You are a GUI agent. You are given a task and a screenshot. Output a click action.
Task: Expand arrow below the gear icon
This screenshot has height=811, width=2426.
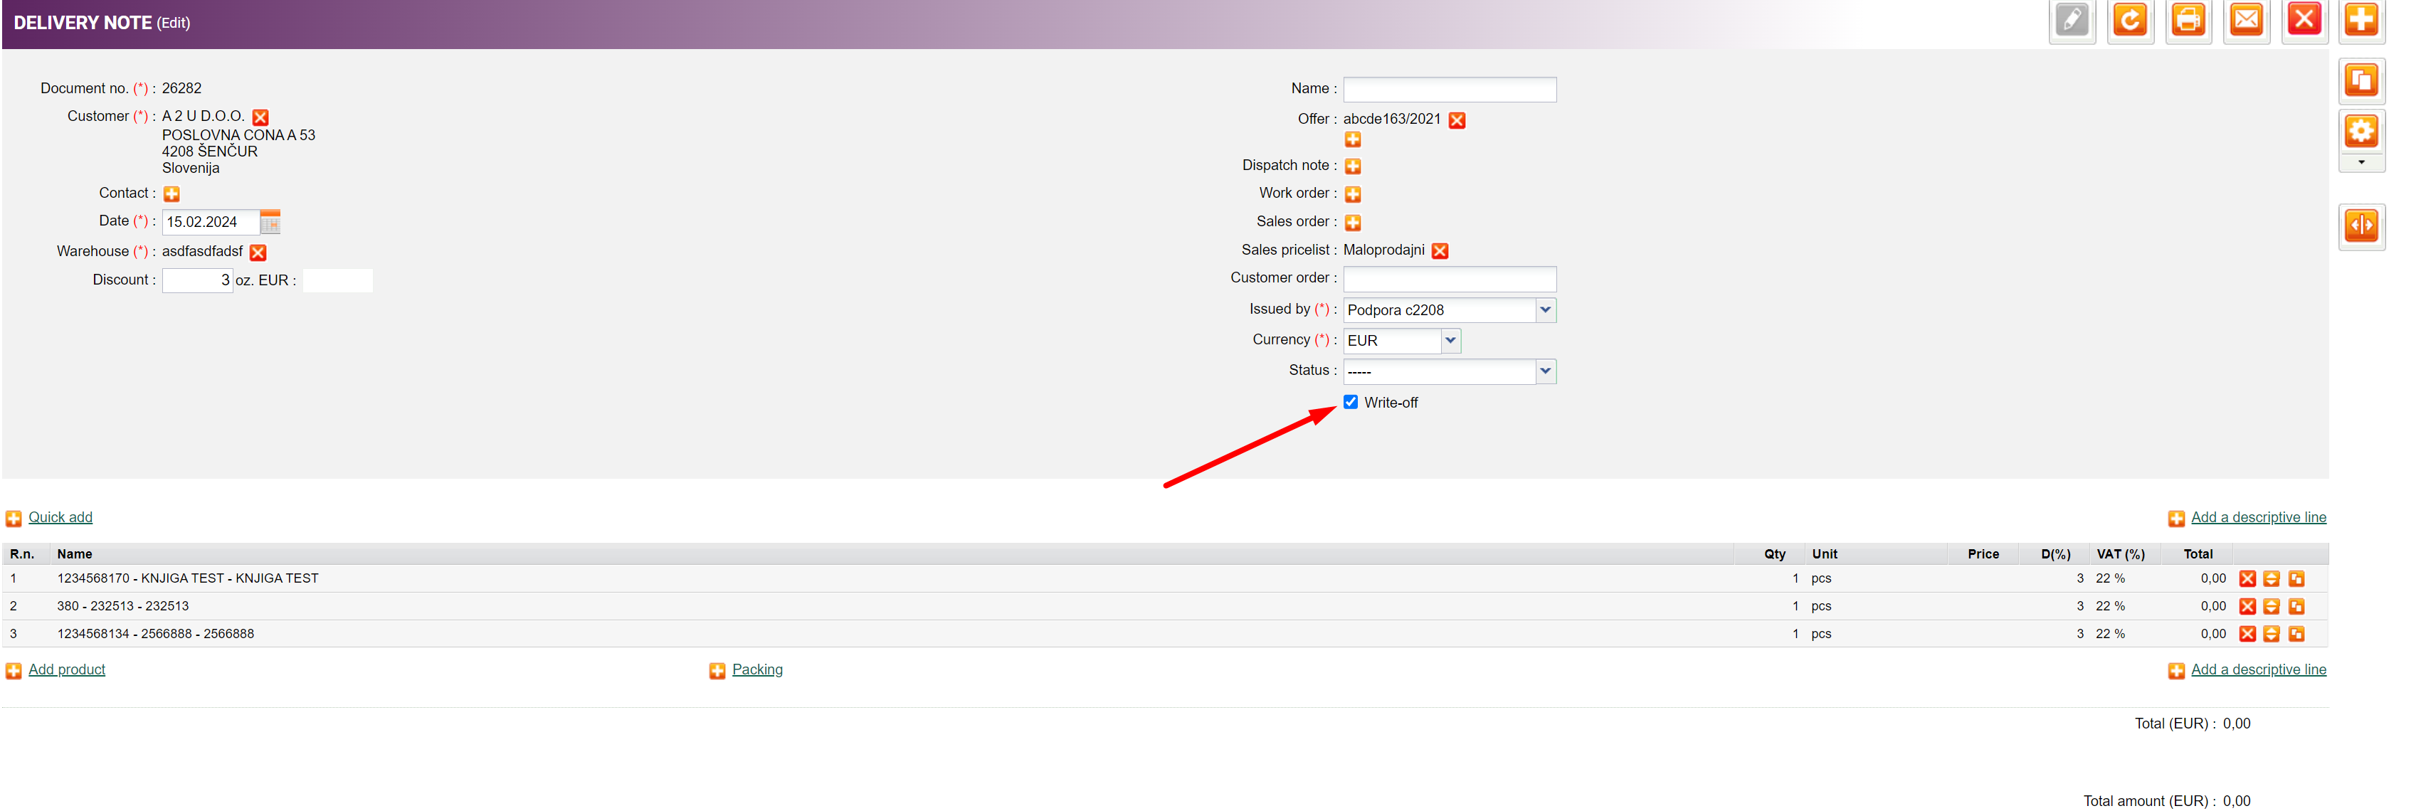[x=2361, y=163]
